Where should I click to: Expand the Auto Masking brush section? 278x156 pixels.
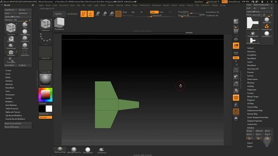pyautogui.click(x=11, y=105)
